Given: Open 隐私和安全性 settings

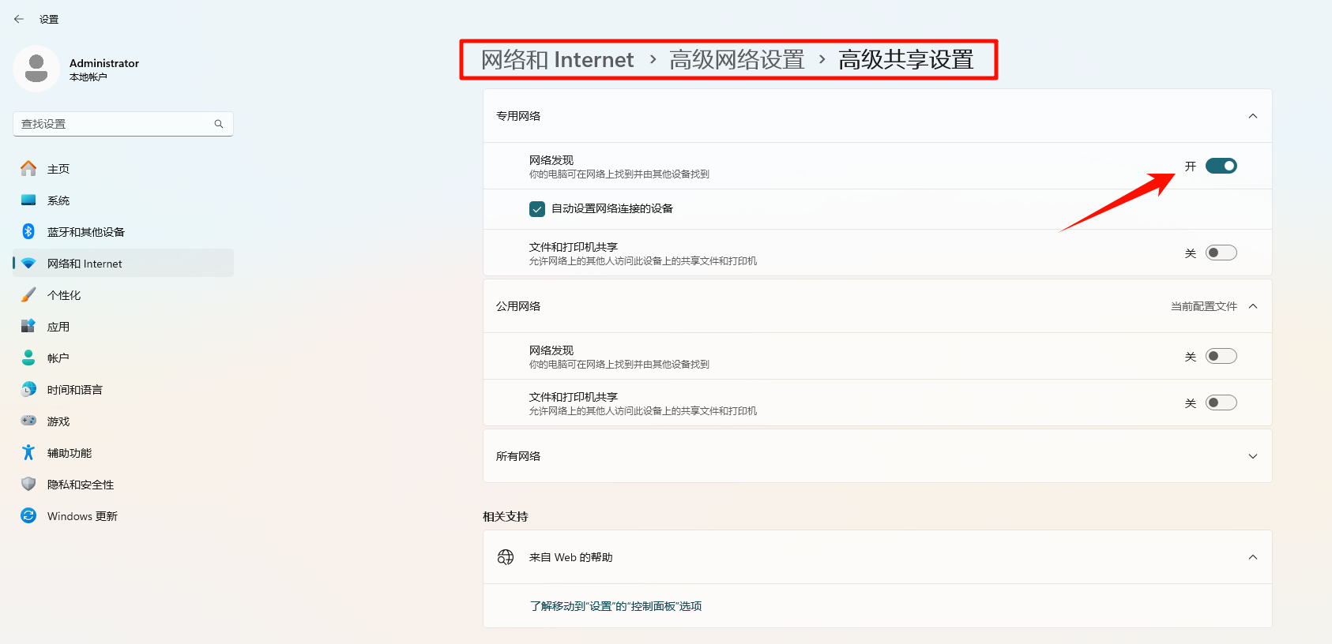Looking at the screenshot, I should tap(123, 484).
